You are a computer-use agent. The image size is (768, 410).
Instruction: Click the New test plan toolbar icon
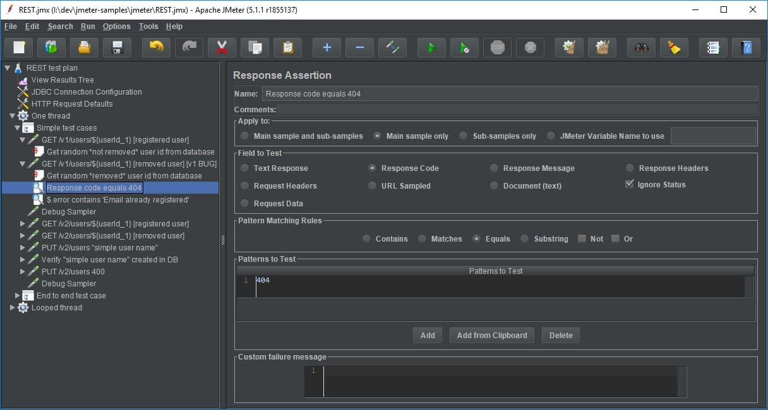pyautogui.click(x=19, y=47)
